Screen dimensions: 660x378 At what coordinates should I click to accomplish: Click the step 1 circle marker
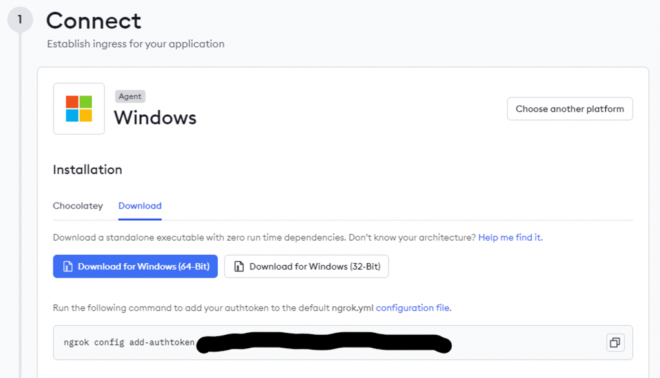[19, 20]
